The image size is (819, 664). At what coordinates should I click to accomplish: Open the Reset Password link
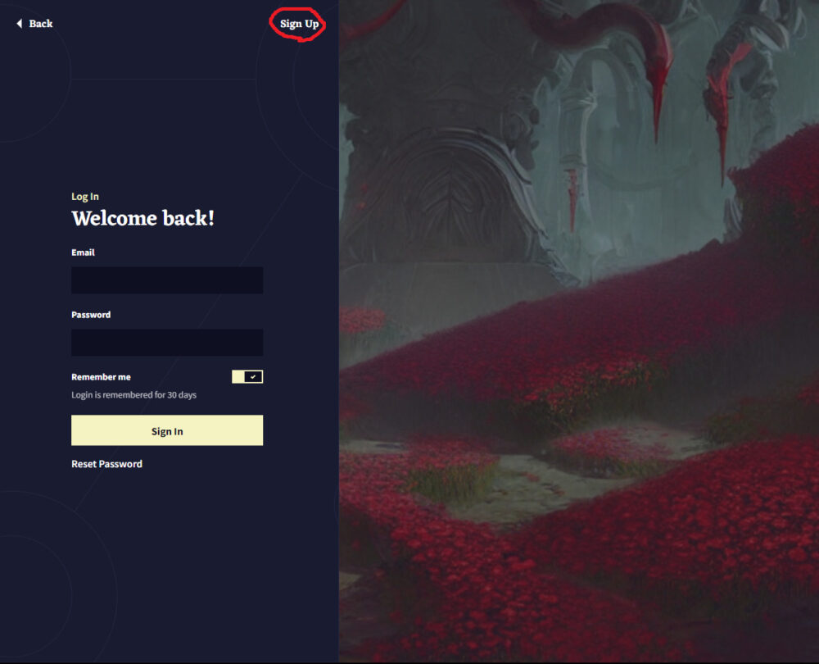coord(106,464)
